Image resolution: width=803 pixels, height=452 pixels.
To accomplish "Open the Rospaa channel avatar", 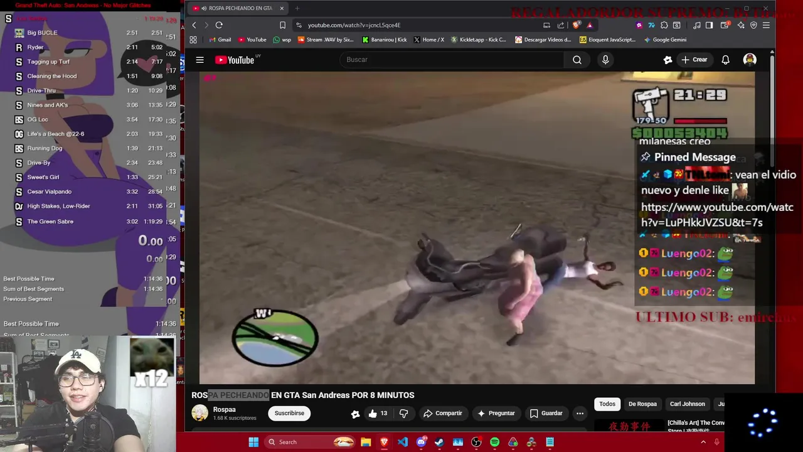I will point(199,413).
